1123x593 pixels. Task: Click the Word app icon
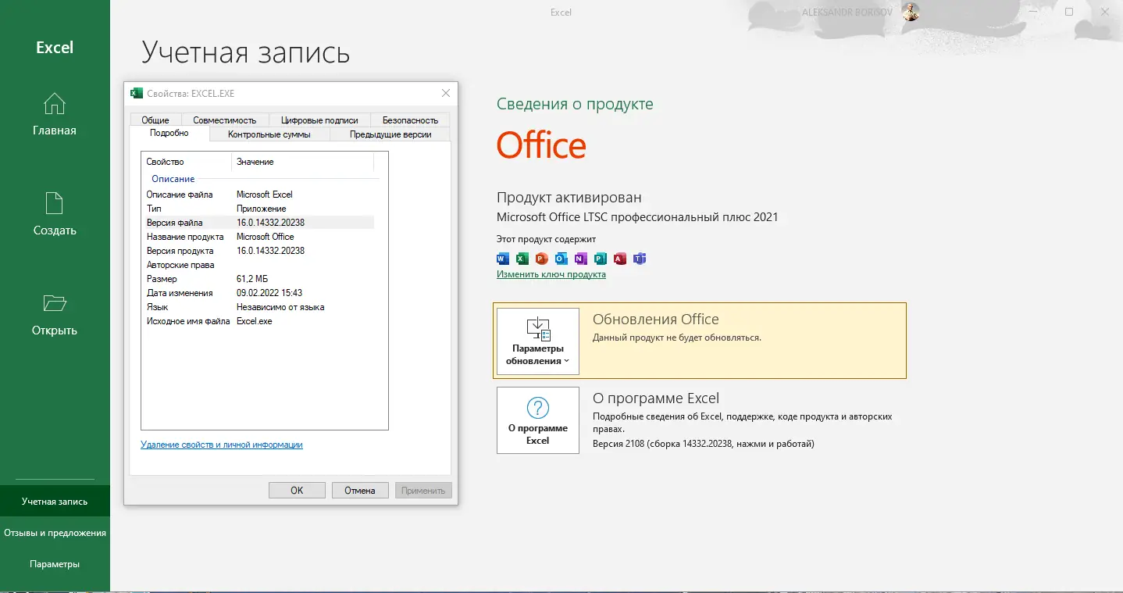[503, 259]
